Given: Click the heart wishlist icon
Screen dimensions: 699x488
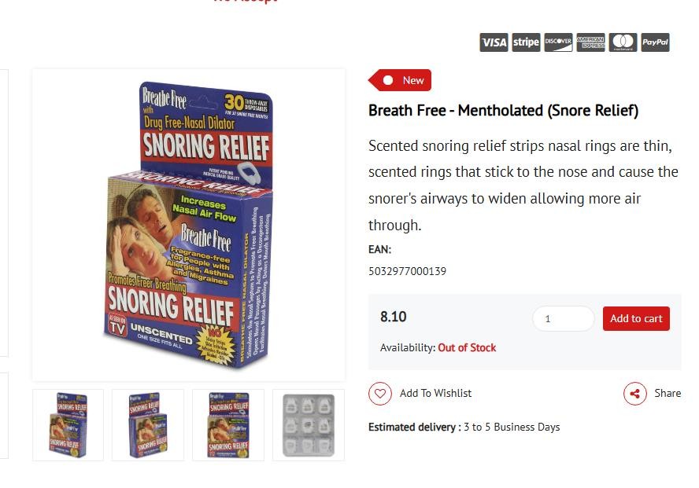Looking at the screenshot, I should click(x=380, y=394).
